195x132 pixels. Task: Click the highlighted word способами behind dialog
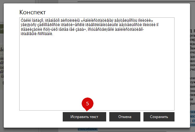88,129
